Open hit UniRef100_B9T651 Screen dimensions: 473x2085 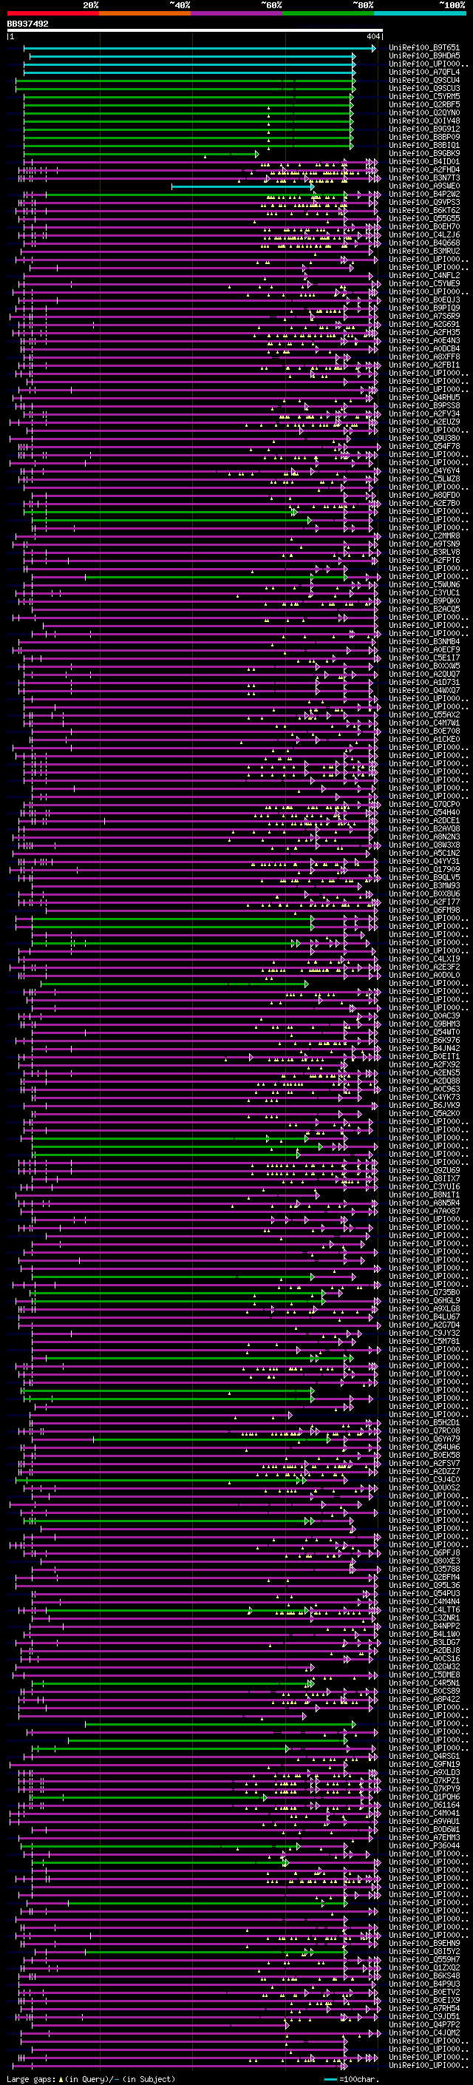pos(424,48)
